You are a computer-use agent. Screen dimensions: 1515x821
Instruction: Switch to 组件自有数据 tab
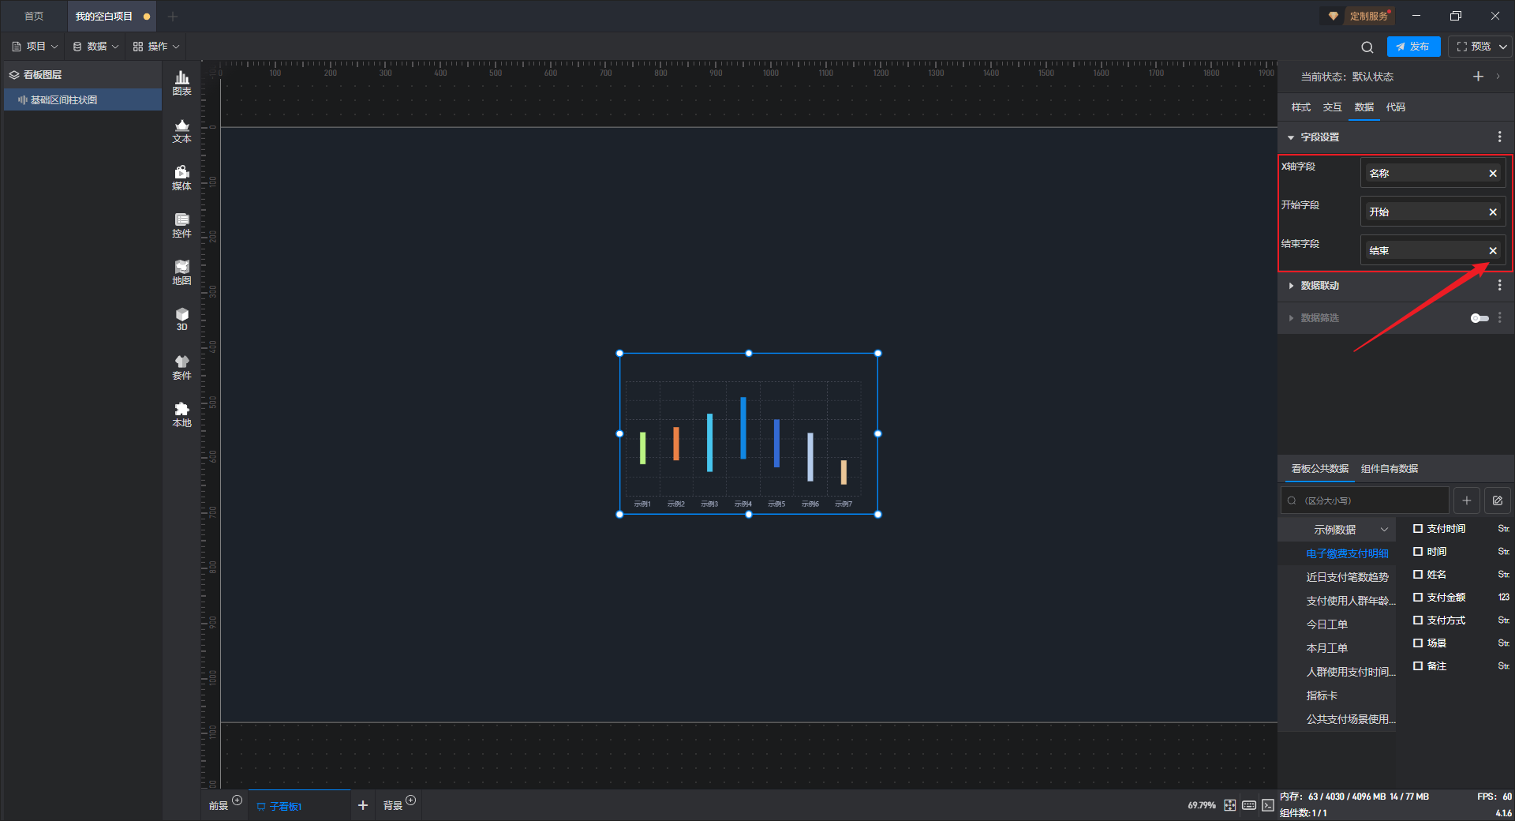tap(1390, 469)
